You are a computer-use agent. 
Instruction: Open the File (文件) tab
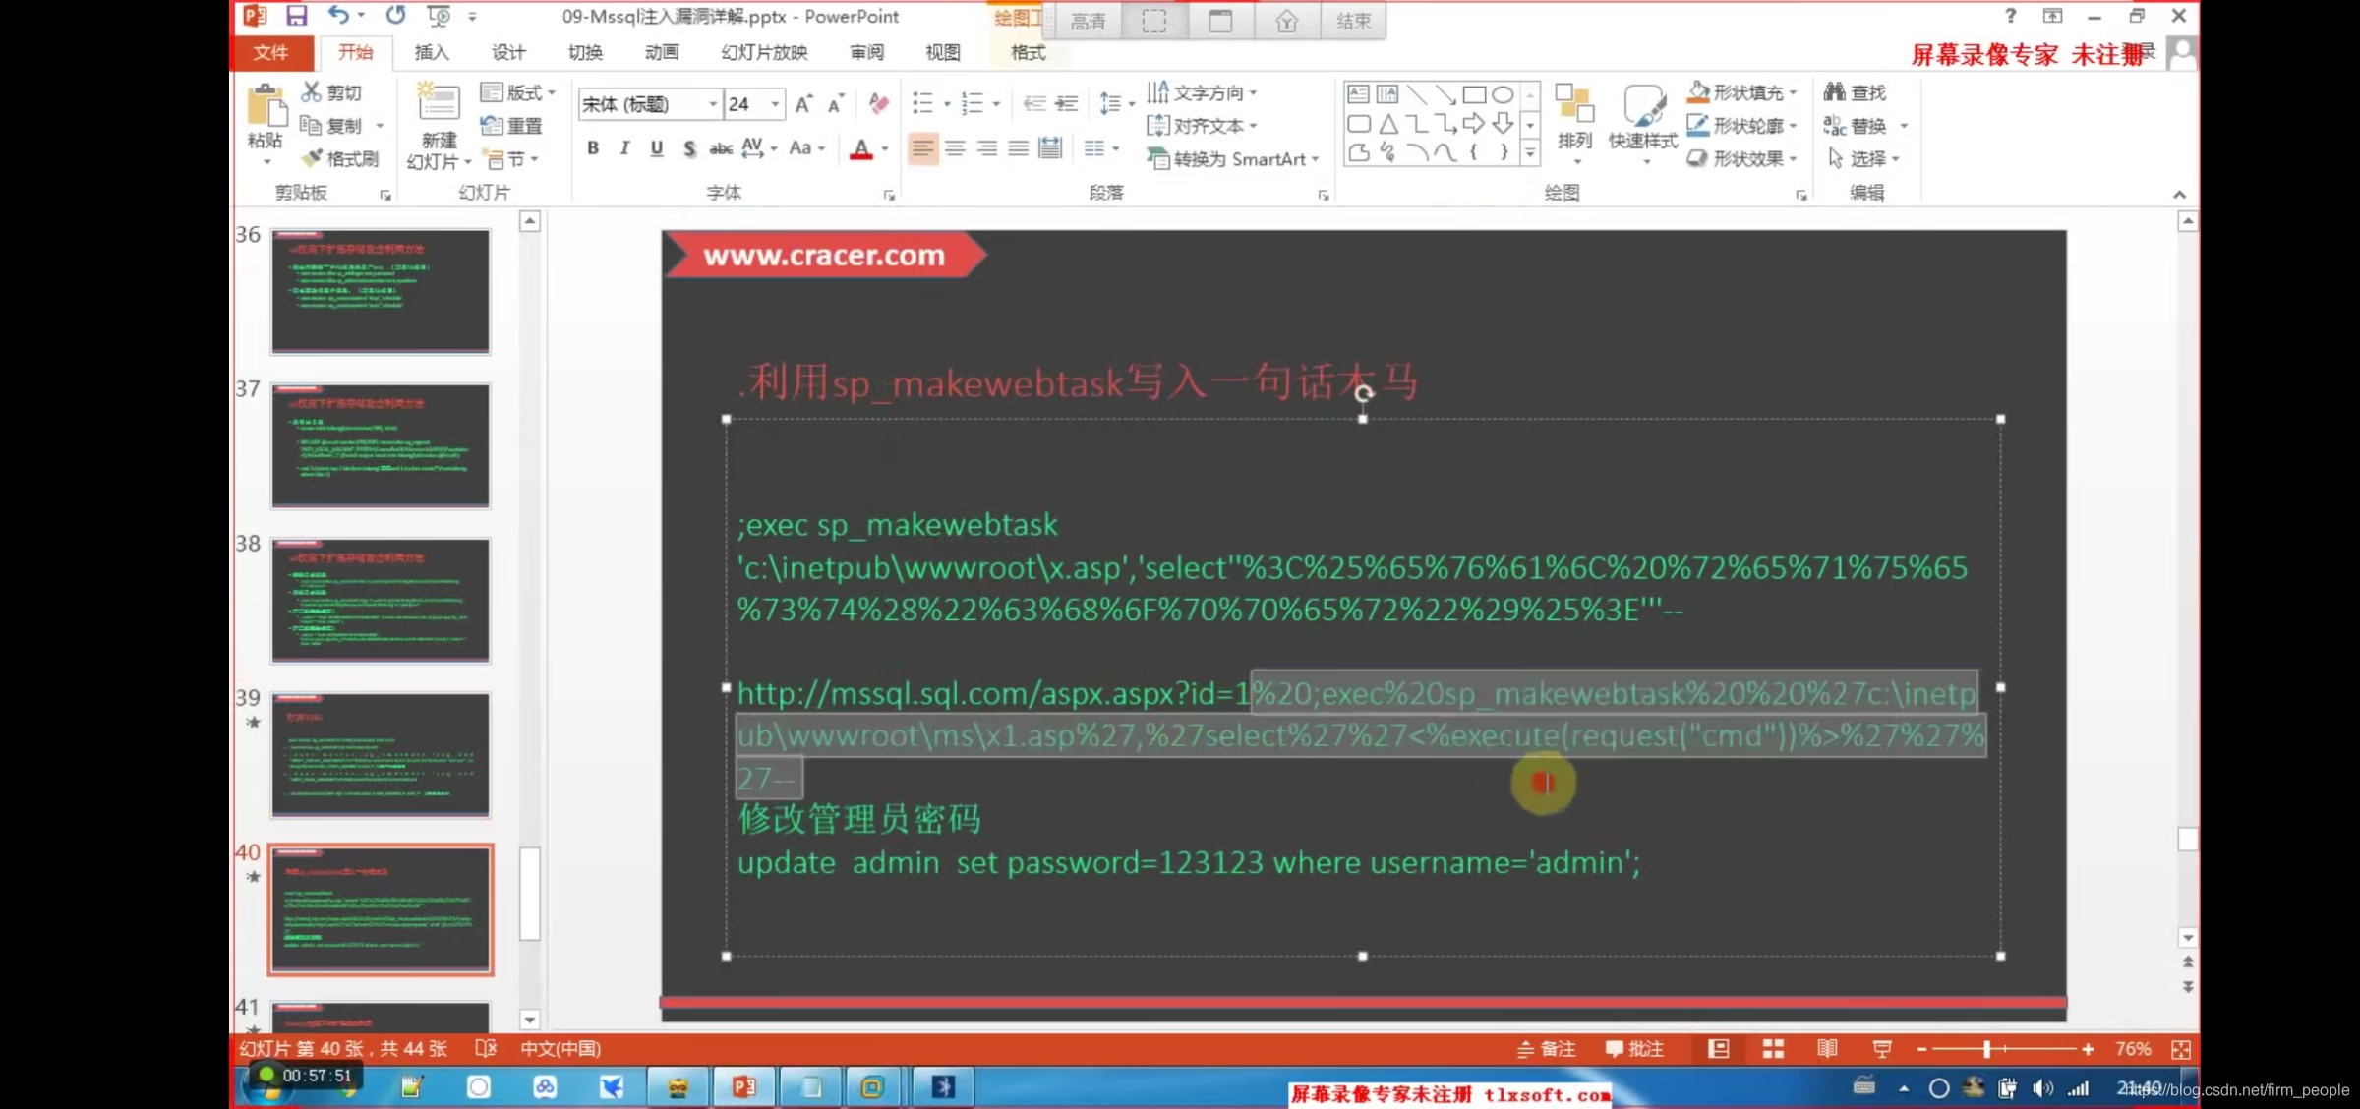click(x=271, y=52)
